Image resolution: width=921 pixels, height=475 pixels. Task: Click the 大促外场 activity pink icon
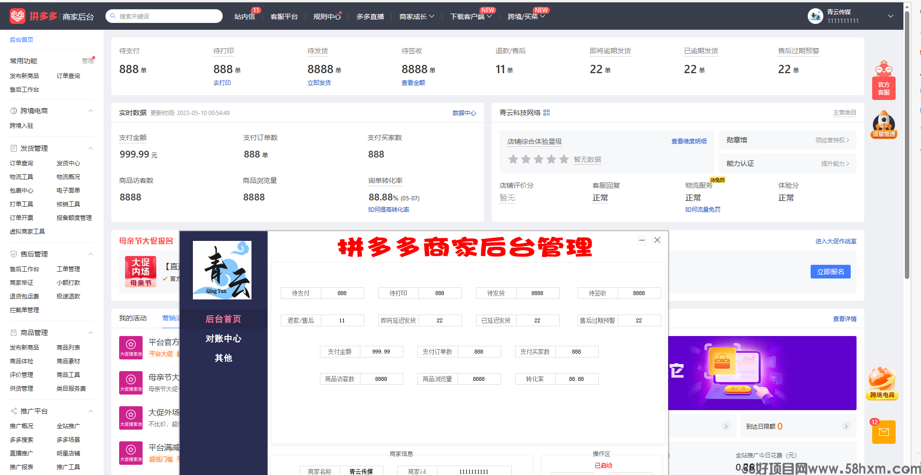tap(131, 418)
